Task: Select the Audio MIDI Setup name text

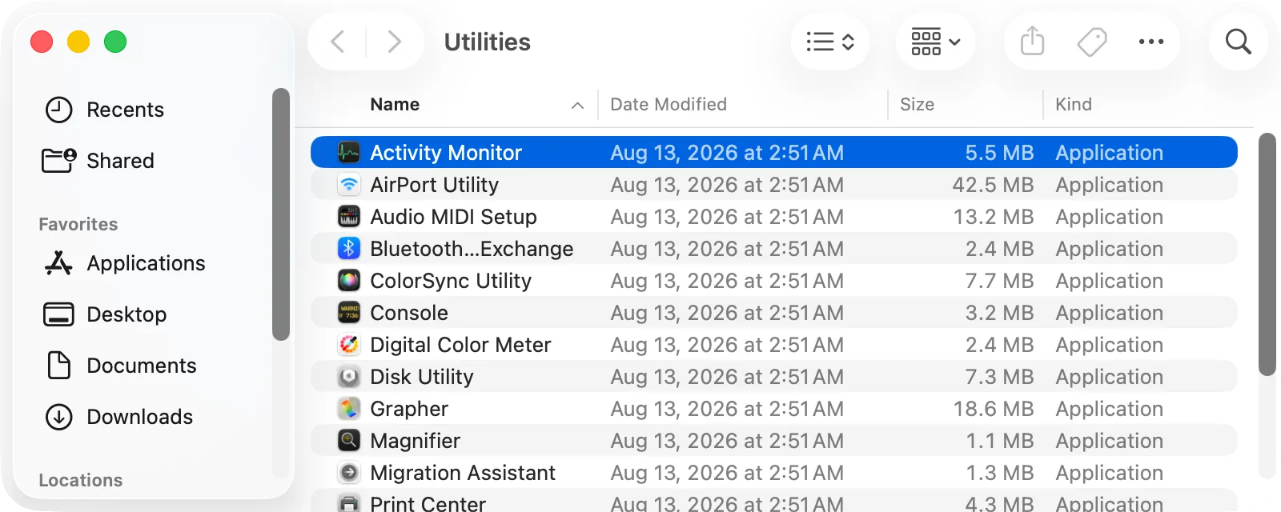Action: (453, 216)
